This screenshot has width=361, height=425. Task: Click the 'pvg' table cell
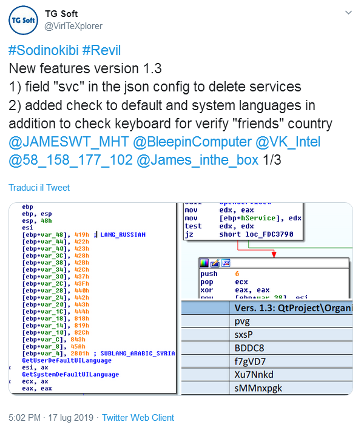[291, 321]
